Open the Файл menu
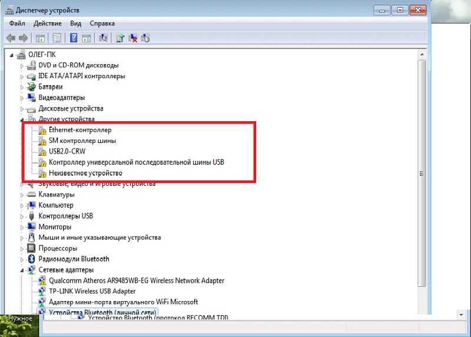 pyautogui.click(x=17, y=24)
